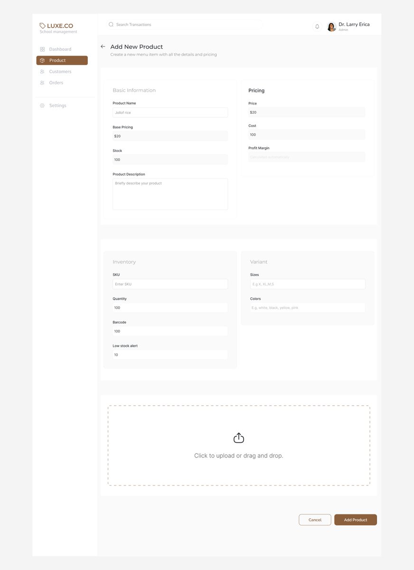Open Dr. Larry Erica's profile avatar
414x570 pixels.
[x=331, y=27]
